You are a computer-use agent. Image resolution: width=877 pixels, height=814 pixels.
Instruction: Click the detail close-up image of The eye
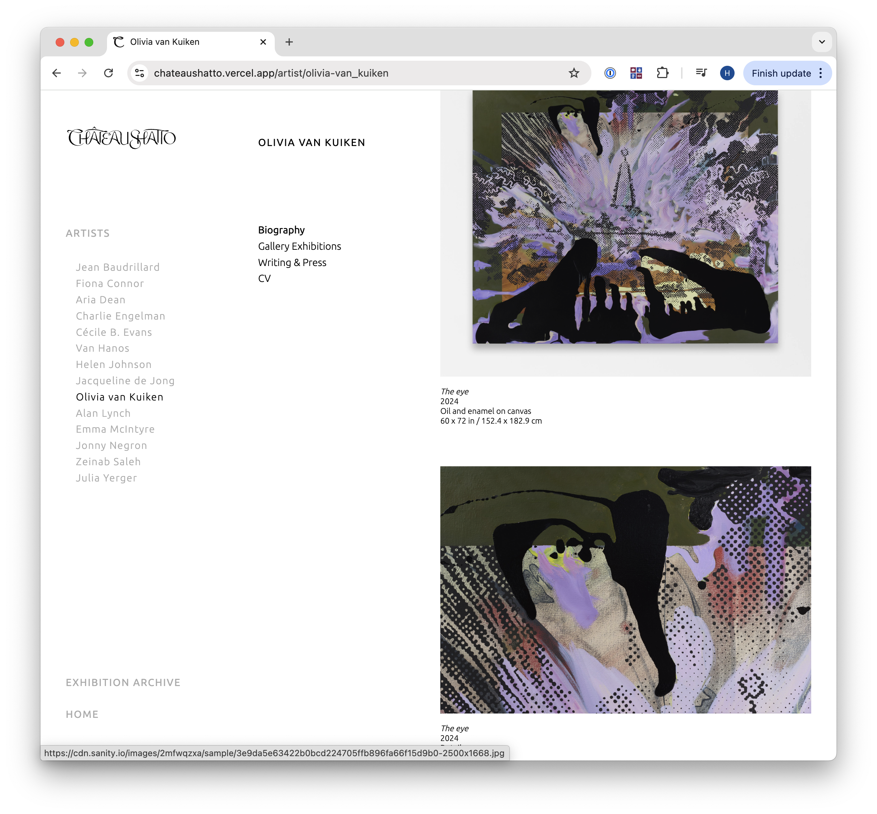tap(625, 590)
